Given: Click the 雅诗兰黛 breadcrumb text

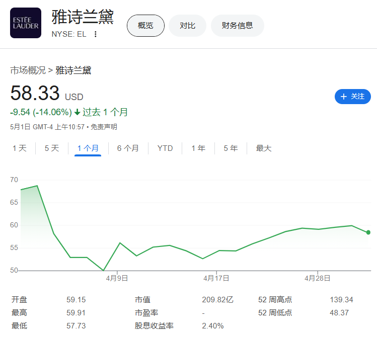Looking at the screenshot, I should [73, 70].
